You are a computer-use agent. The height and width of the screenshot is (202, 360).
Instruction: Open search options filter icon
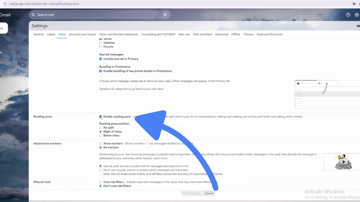pos(165,15)
